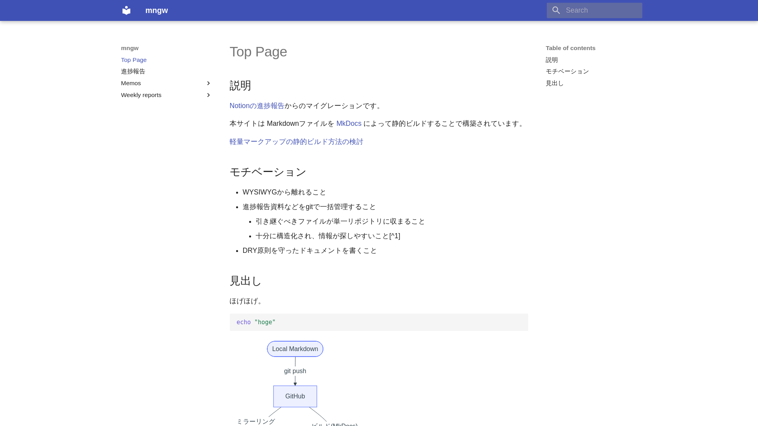Open the Top Page nav link
Screen dimensions: 758x426
(x=134, y=60)
